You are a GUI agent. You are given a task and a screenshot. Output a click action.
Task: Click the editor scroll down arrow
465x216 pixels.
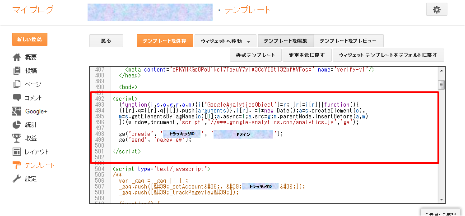pyautogui.click(x=442, y=199)
